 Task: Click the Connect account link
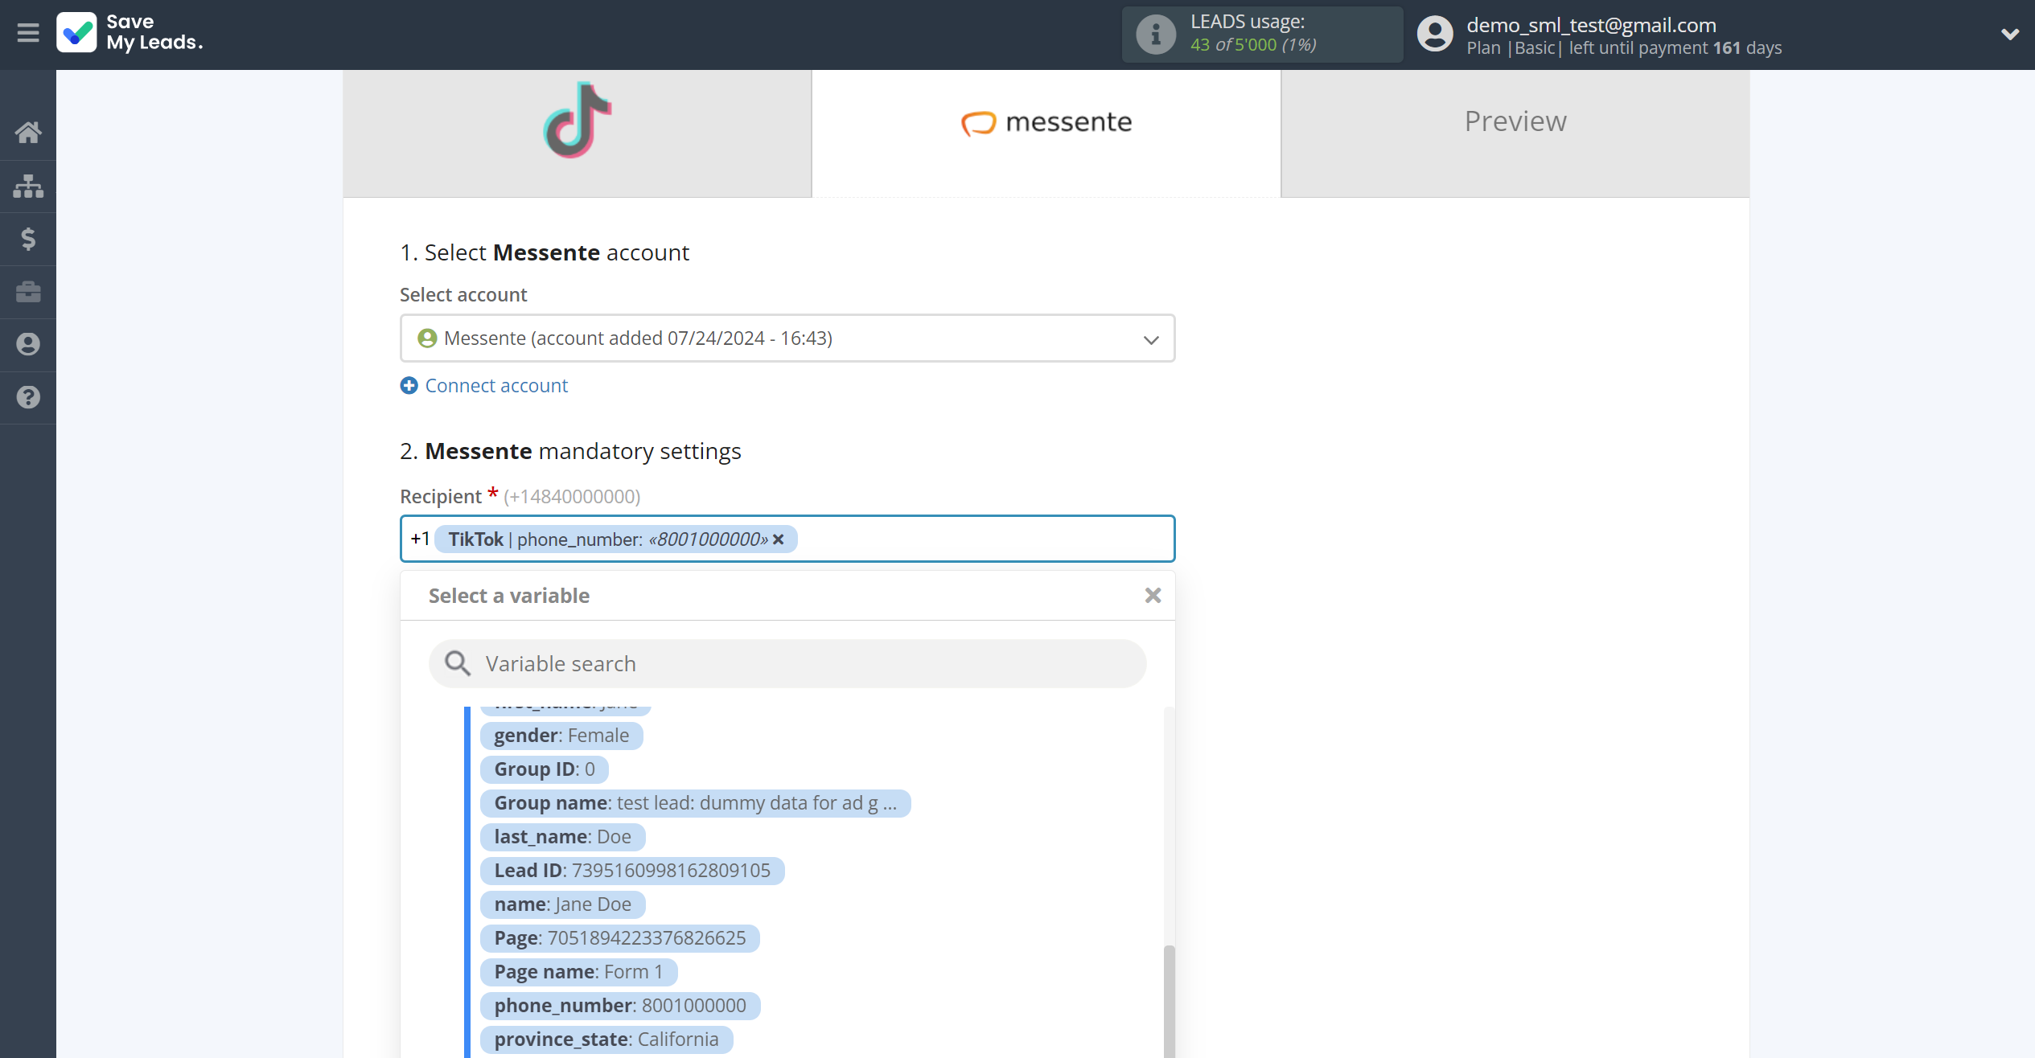(x=496, y=386)
